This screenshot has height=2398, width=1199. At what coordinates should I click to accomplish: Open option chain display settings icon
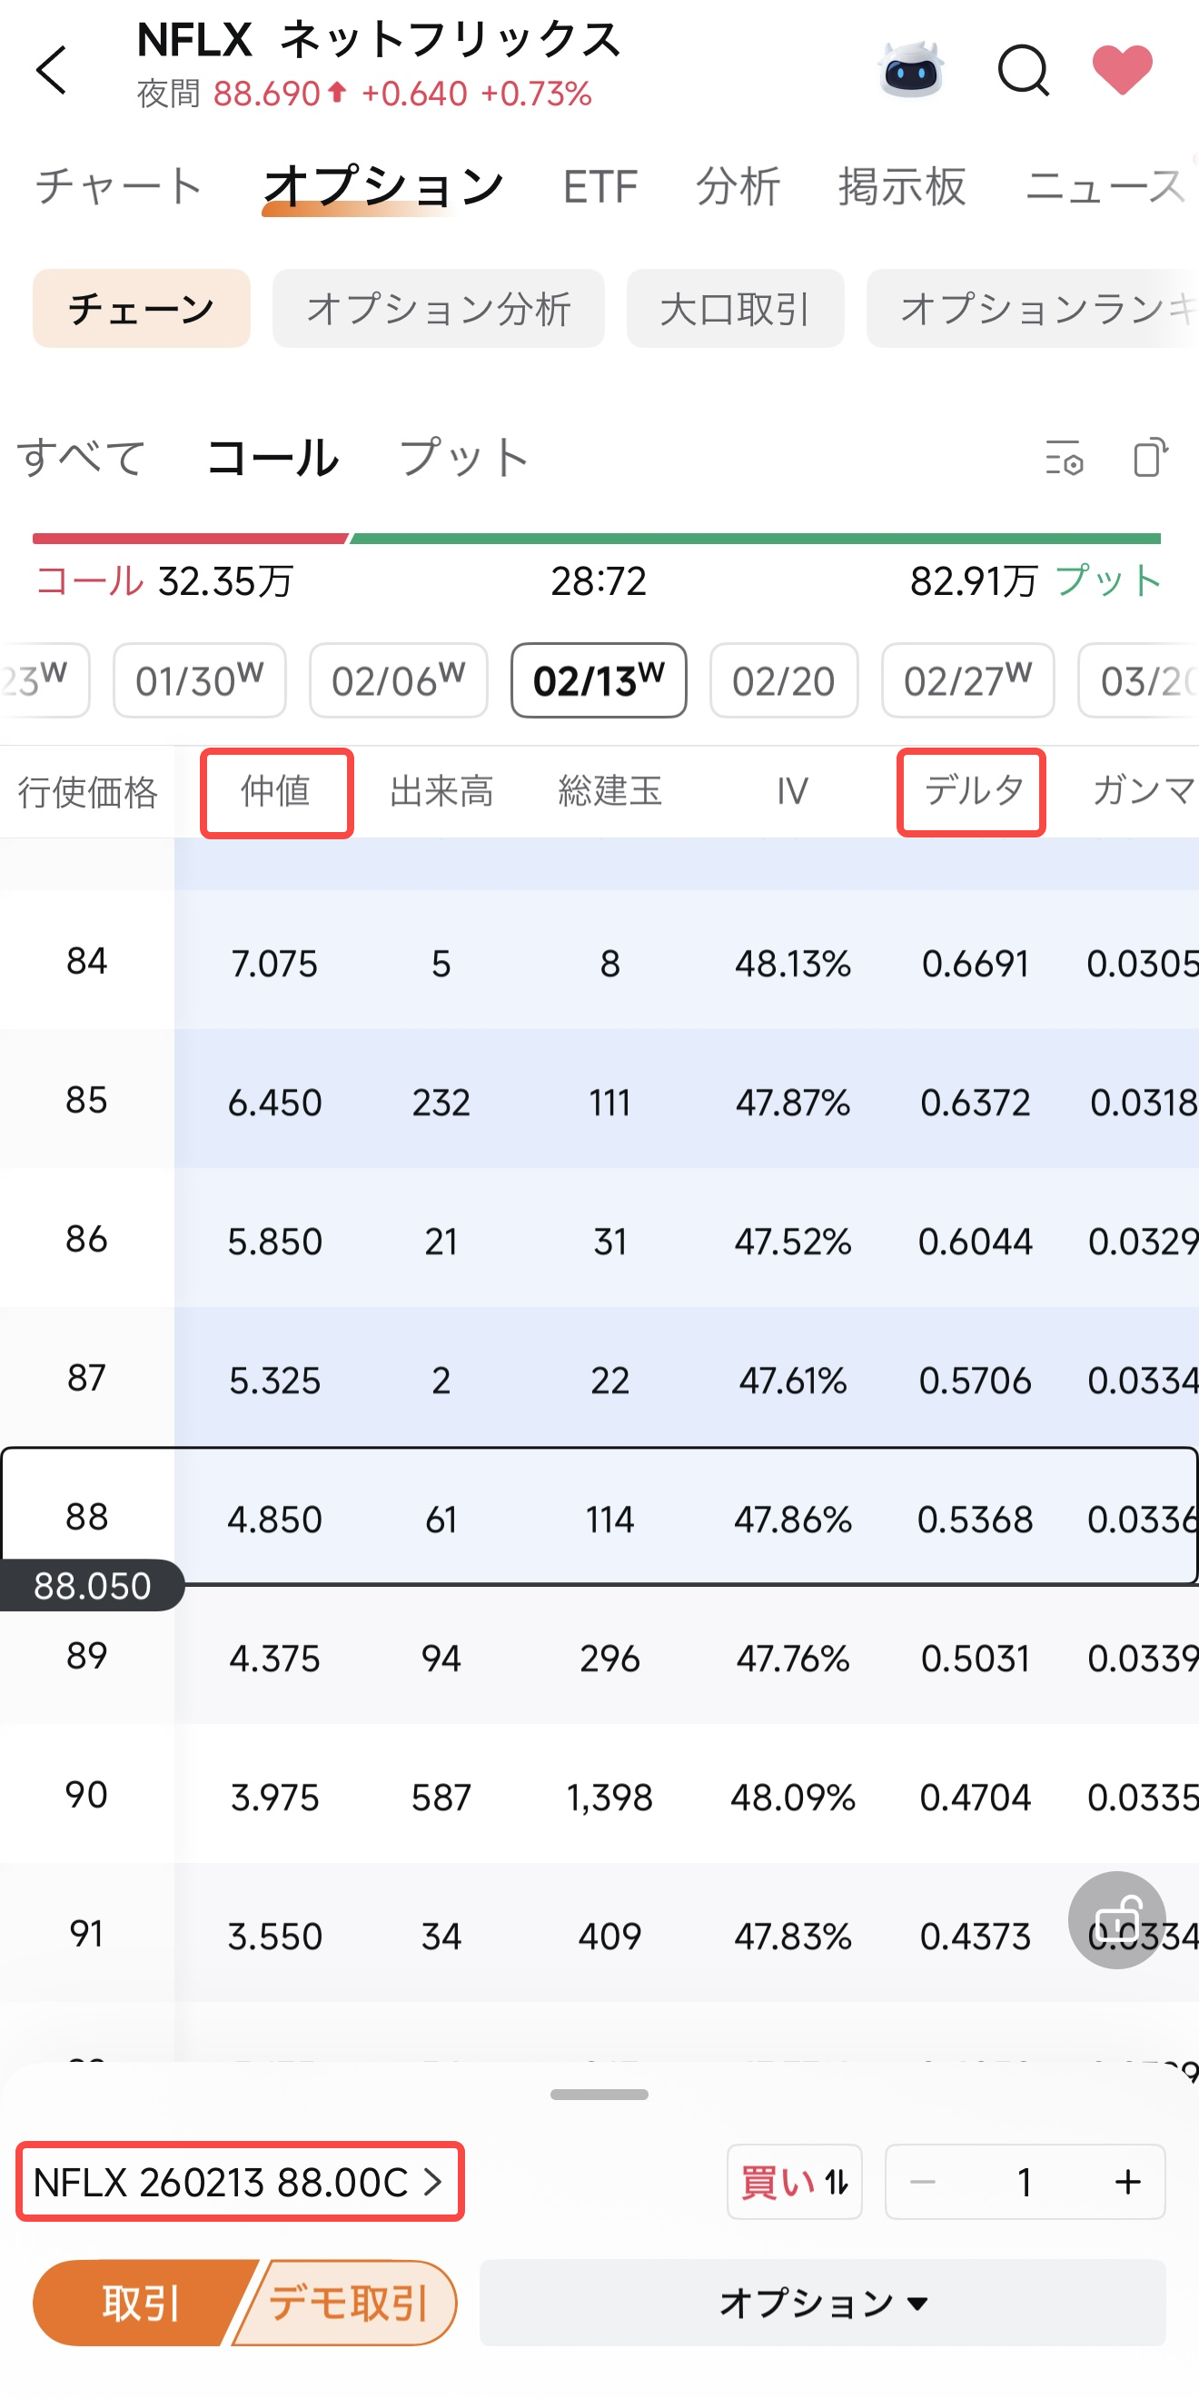point(1064,458)
